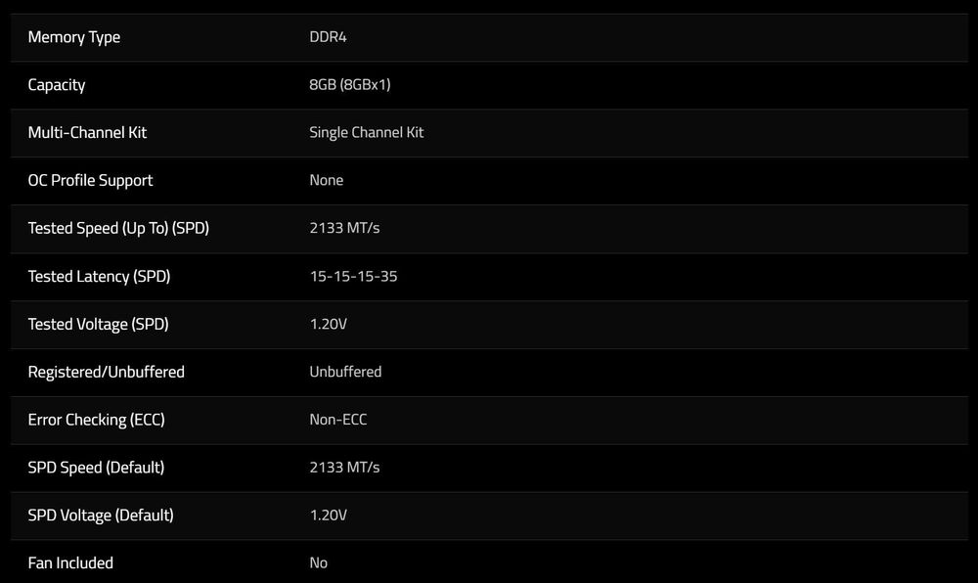The image size is (978, 583).
Task: Click the Tested Voltage (SPD) label
Action: click(x=98, y=324)
